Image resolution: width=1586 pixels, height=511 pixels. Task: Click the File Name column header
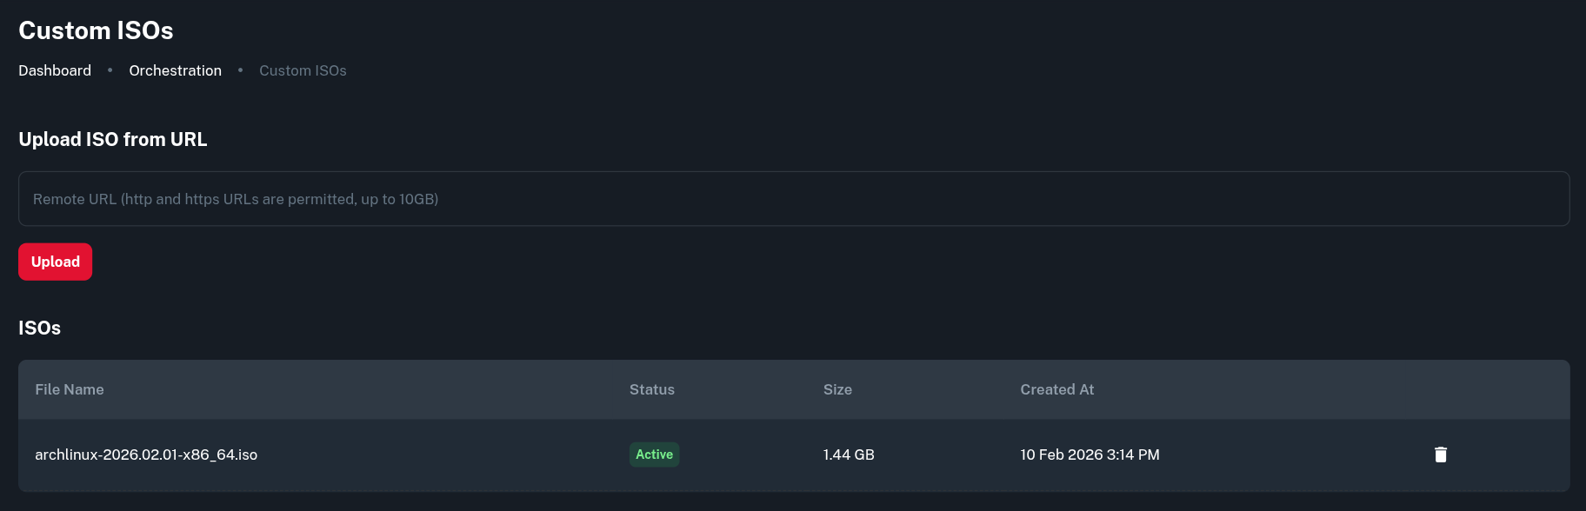70,389
